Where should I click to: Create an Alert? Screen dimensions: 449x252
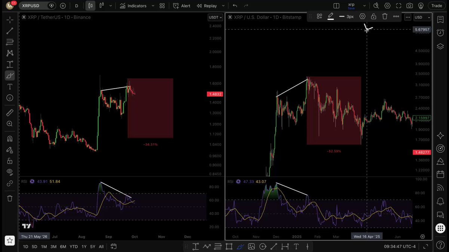click(x=181, y=6)
